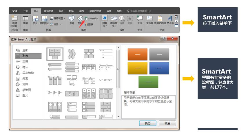This screenshot has height=137, width=246.
Task: Expand the Screenshot (屏幕截图) dropdown arrow
Action: pyautogui.click(x=64, y=19)
